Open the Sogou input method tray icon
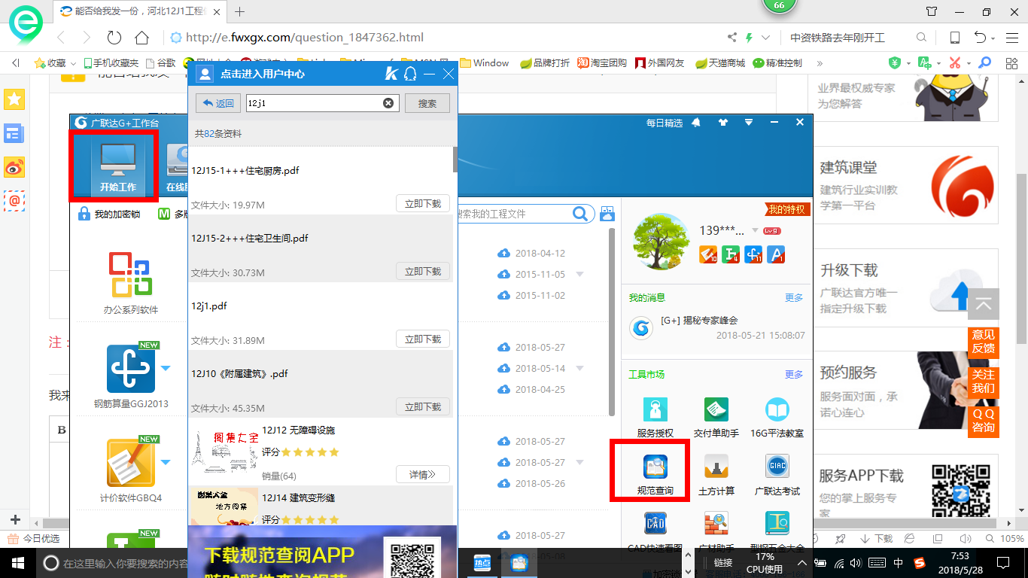 coord(920,563)
